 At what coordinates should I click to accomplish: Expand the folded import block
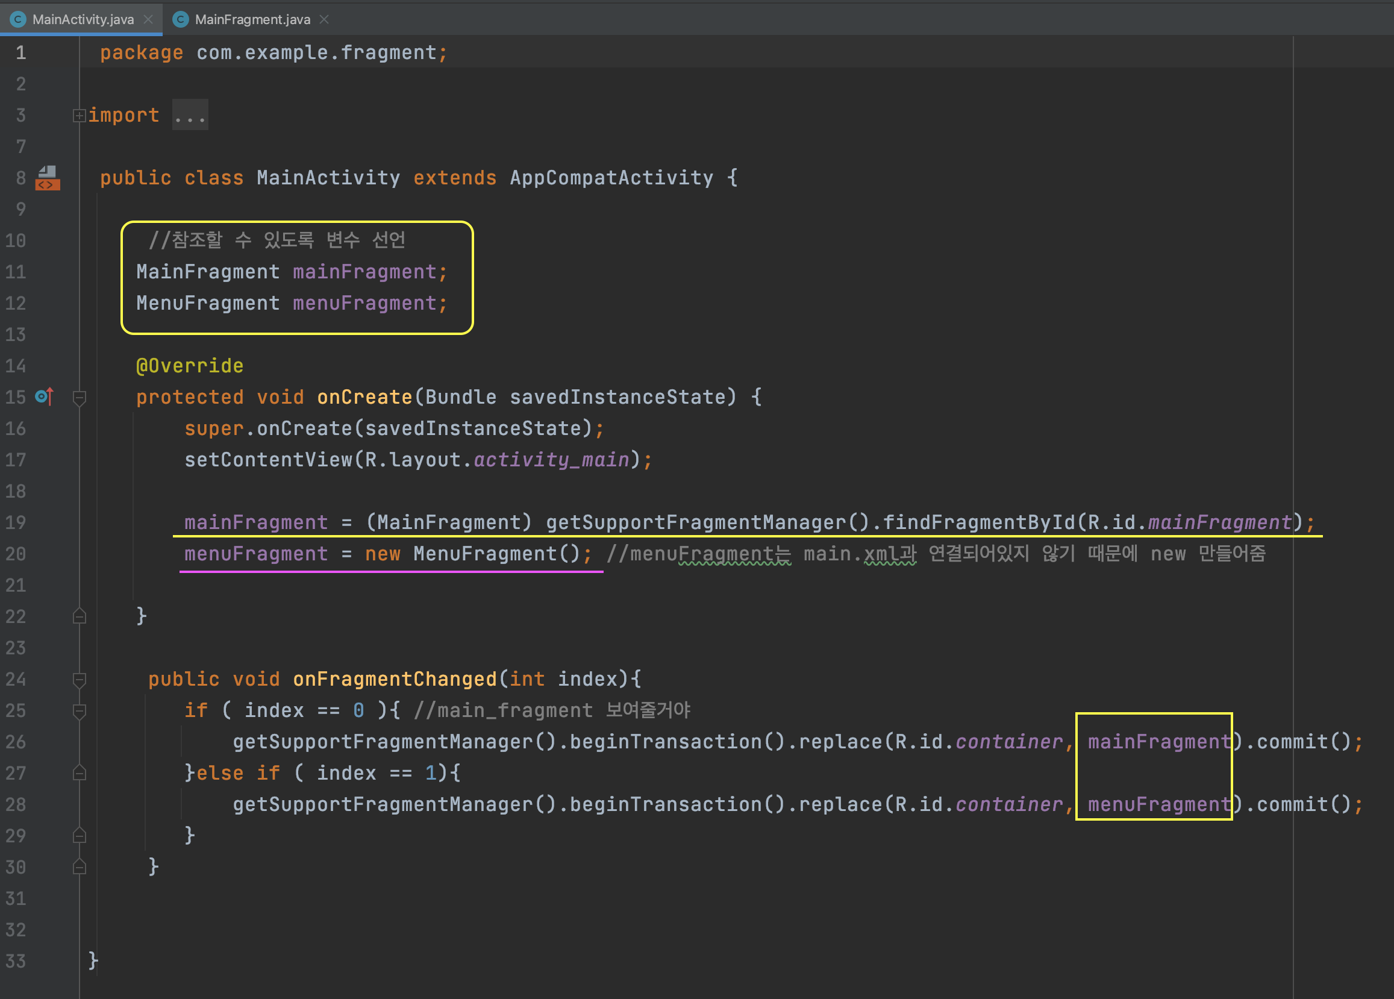coord(79,116)
